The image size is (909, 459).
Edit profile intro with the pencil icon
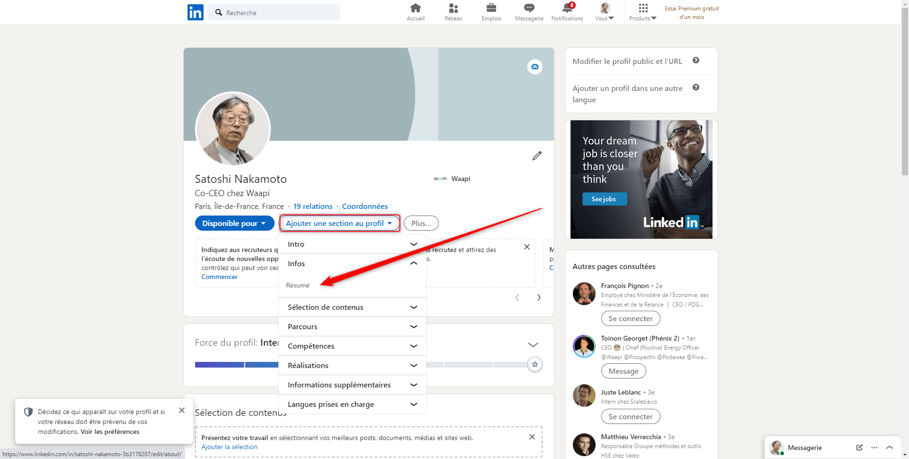point(537,155)
